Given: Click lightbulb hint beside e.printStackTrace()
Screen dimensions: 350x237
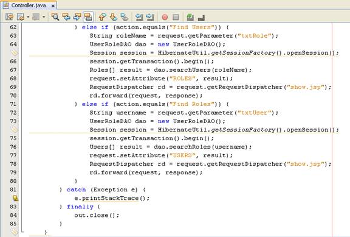Looking at the screenshot, I should (x=15, y=198).
